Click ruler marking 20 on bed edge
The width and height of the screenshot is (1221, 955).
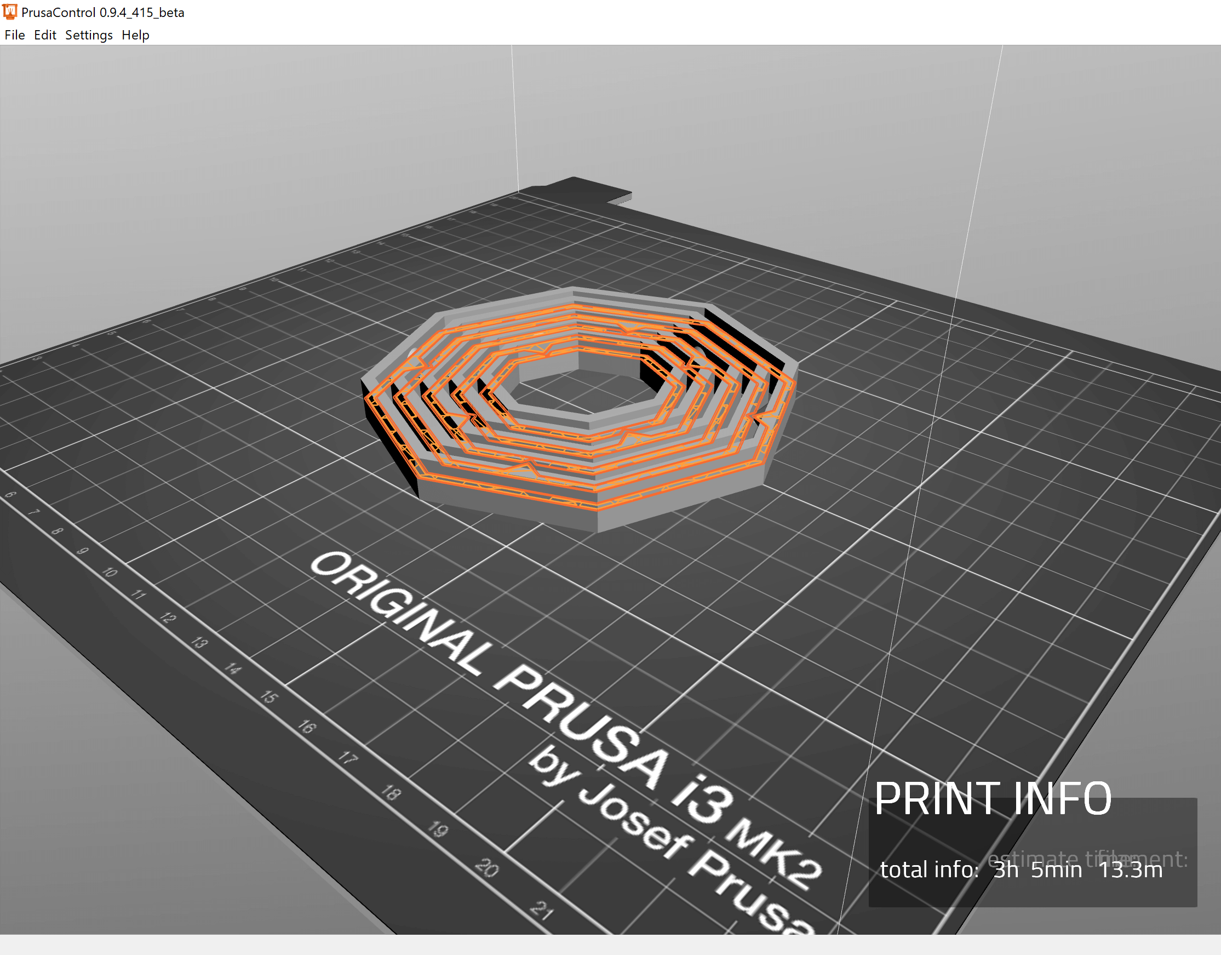pyautogui.click(x=486, y=868)
